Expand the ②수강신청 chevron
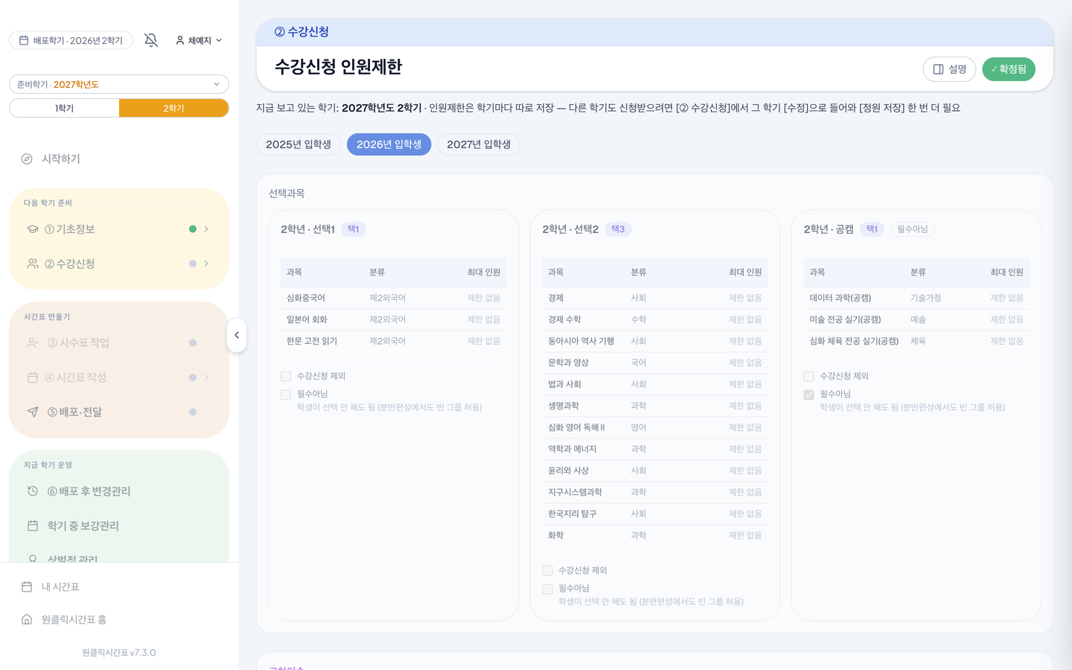Viewport: 1072px width, 670px height. click(206, 264)
